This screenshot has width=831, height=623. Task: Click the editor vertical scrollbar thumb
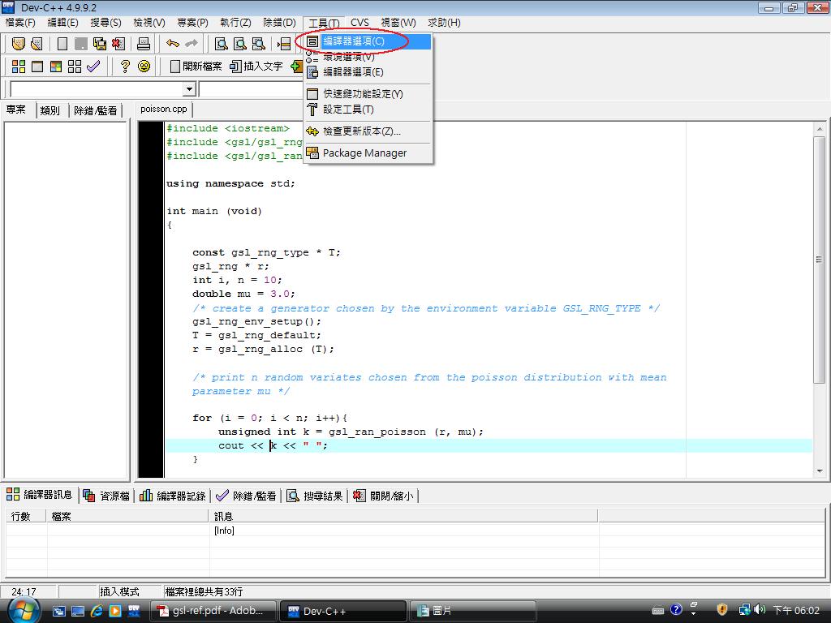pos(819,260)
